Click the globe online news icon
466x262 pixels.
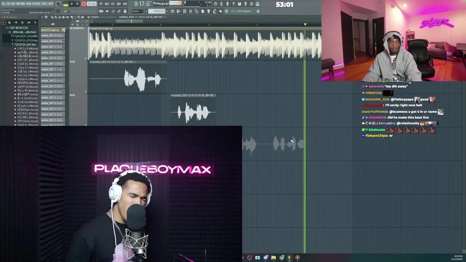pos(258,11)
